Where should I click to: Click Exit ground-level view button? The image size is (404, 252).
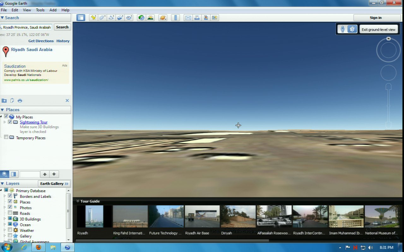coord(378,29)
